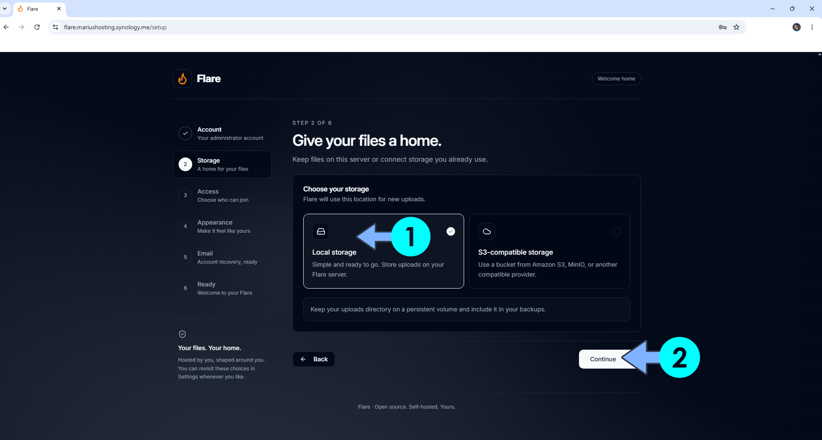Click the Flare flame logo icon
Image resolution: width=822 pixels, height=440 pixels.
[x=182, y=79]
